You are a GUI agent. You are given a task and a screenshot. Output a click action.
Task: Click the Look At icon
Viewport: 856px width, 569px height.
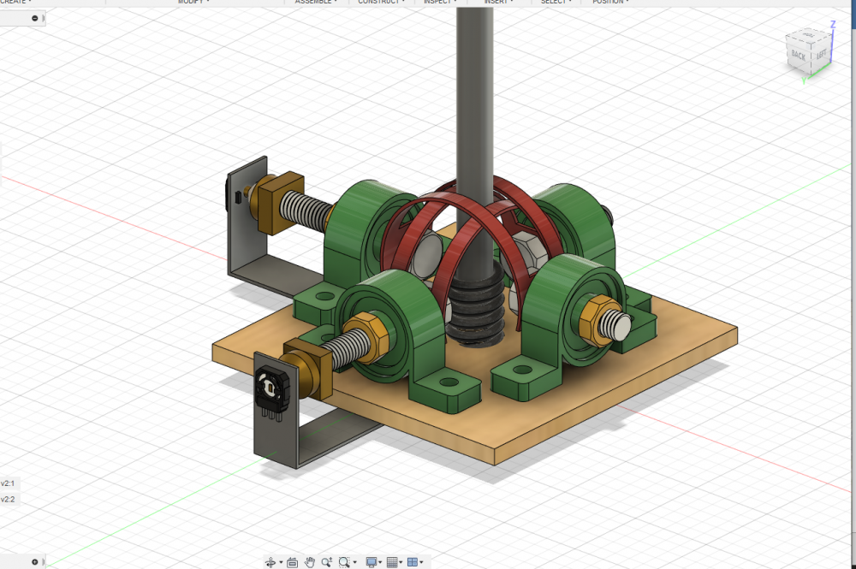tap(292, 562)
